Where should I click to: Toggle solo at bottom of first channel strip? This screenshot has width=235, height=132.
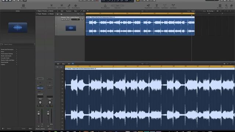pos(42,126)
